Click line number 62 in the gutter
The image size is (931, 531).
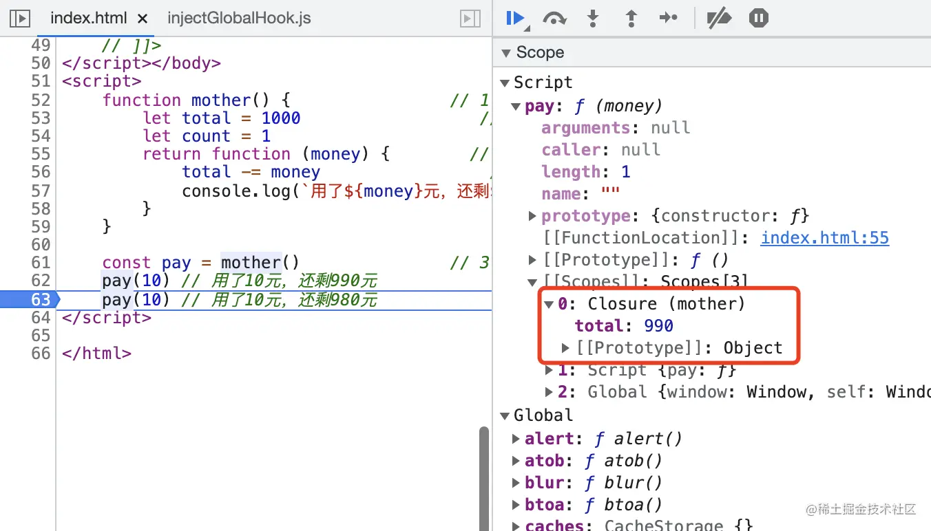pos(41,281)
